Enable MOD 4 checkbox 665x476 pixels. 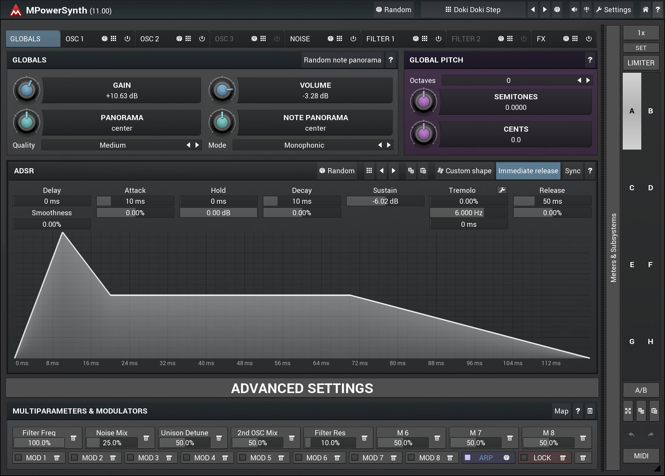coord(187,457)
